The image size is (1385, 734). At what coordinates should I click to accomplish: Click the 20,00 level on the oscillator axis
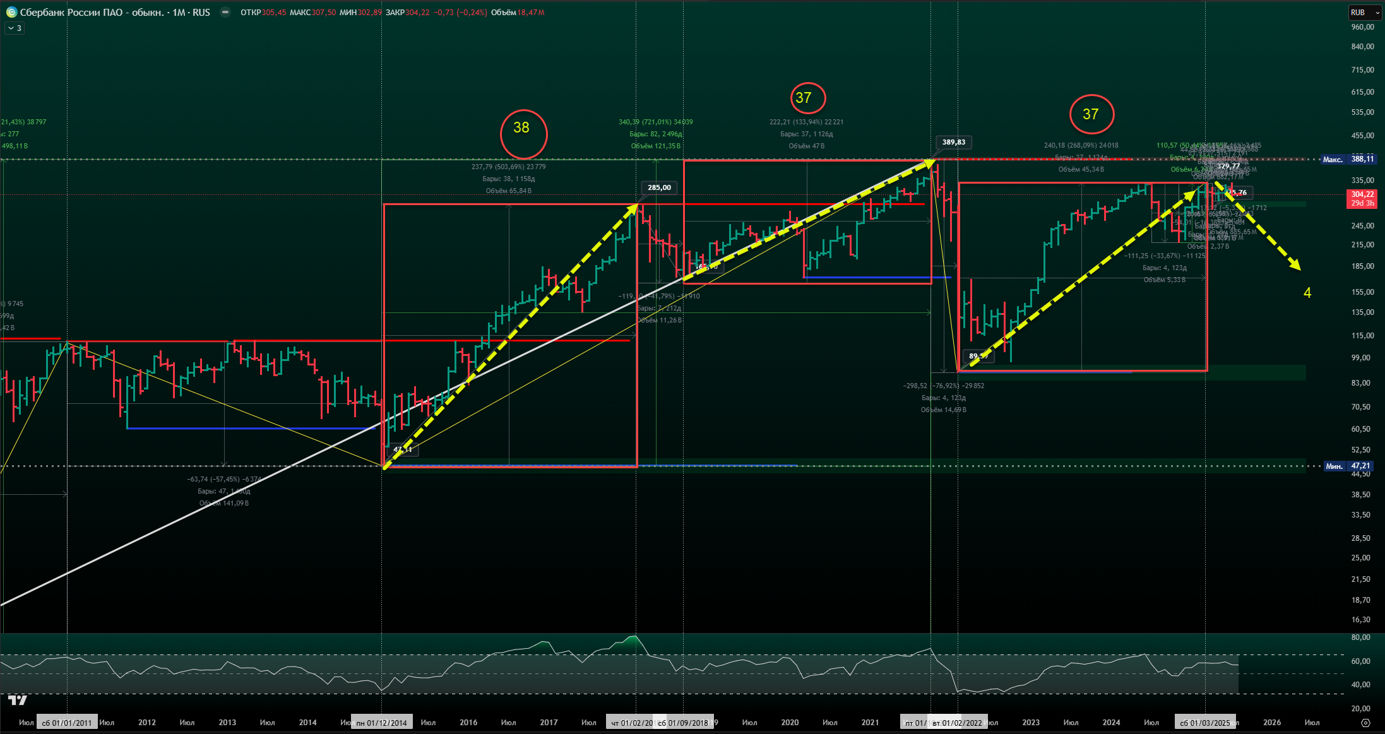click(1360, 709)
